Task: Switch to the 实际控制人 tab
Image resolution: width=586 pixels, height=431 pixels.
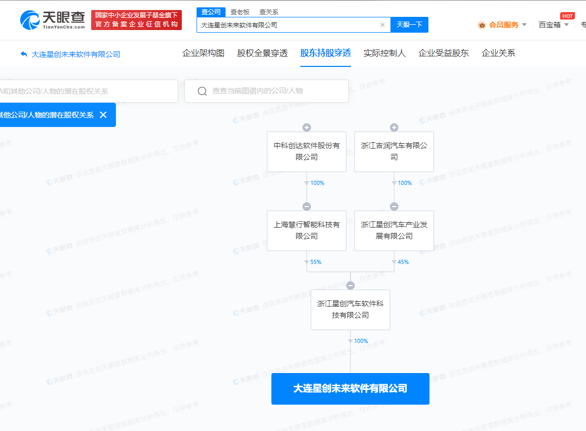Action: point(385,53)
